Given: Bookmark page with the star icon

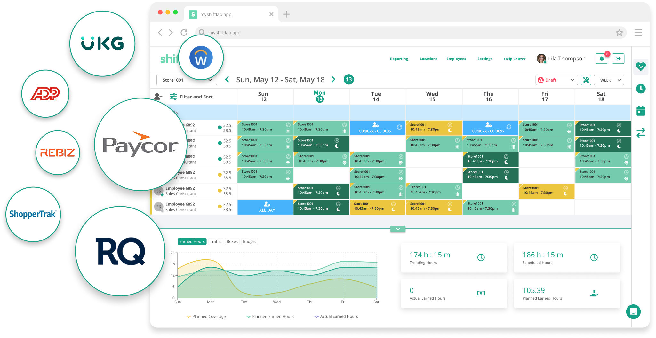Looking at the screenshot, I should [x=619, y=33].
